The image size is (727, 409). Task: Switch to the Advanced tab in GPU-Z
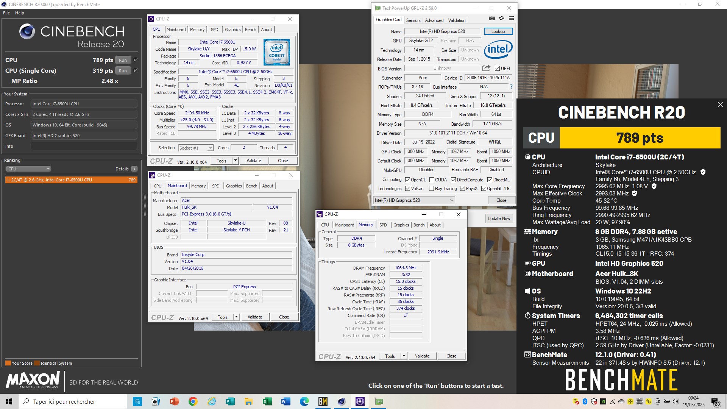434,20
